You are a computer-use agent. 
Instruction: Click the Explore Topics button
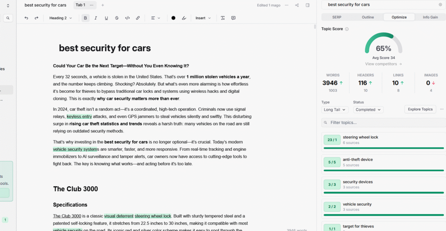420,109
